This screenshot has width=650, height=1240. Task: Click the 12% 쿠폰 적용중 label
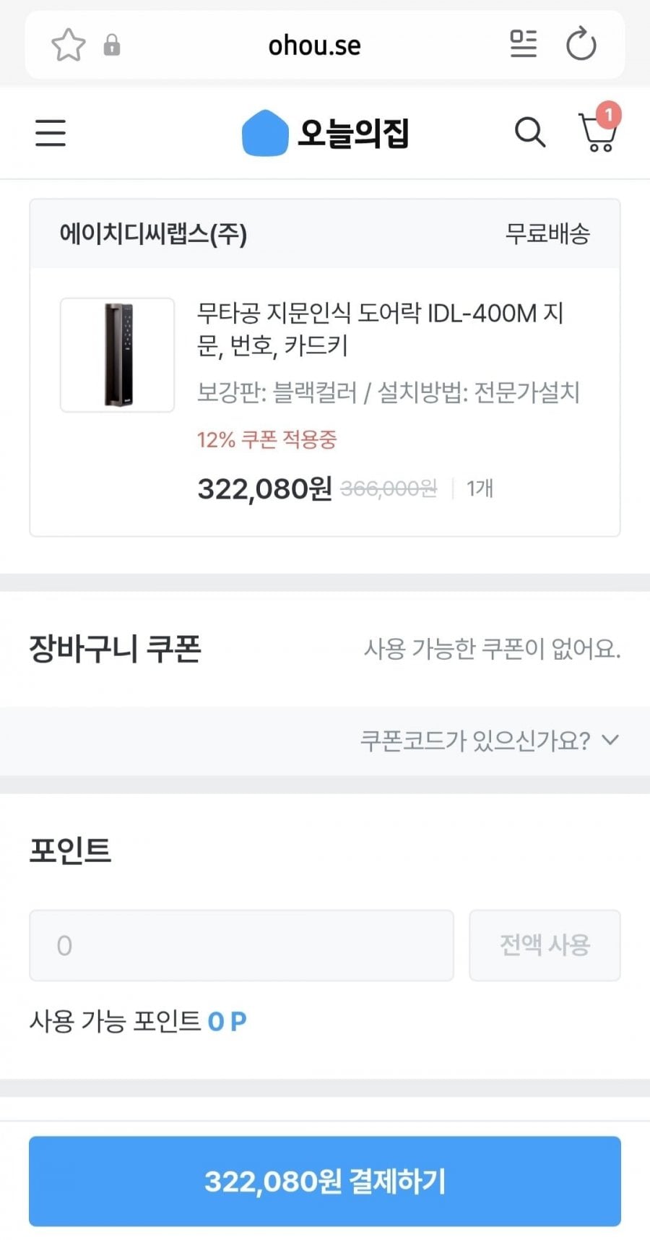[266, 439]
